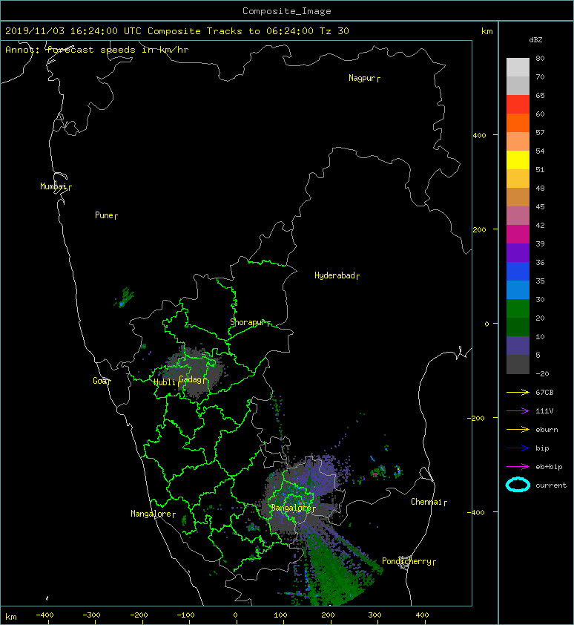Click the -300 tick on horizontal axis
This screenshot has height=625, width=574.
point(92,615)
